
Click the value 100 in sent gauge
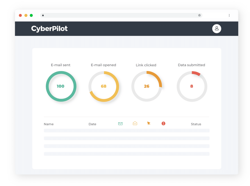60,86
